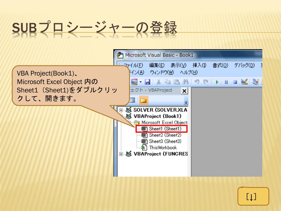
Task: Save the workbook with the floppy disk icon
Action: [147, 82]
